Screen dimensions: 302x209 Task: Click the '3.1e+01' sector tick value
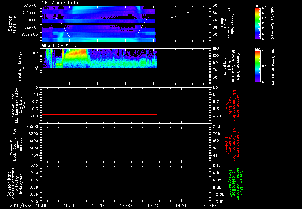pos(31,6)
